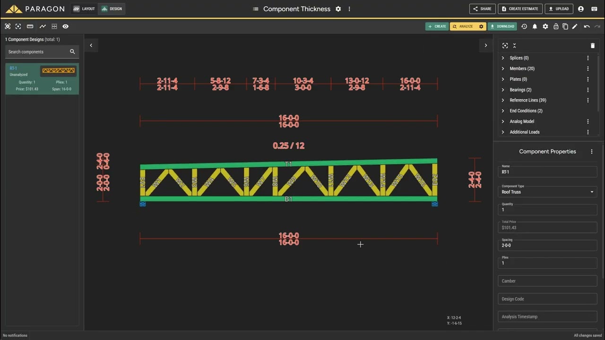Switch to the Layout tab
This screenshot has width=605, height=340.
point(84,9)
